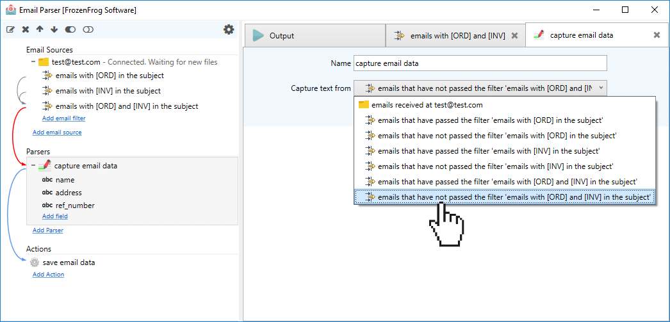
Task: Click the gear icon beside save email data
Action: tap(34, 262)
